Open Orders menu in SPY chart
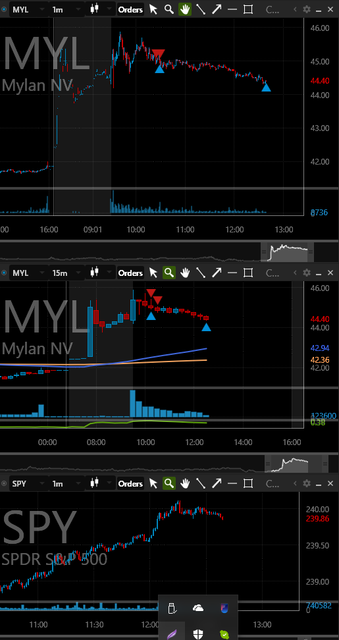This screenshot has height=640, width=339. coord(130,483)
